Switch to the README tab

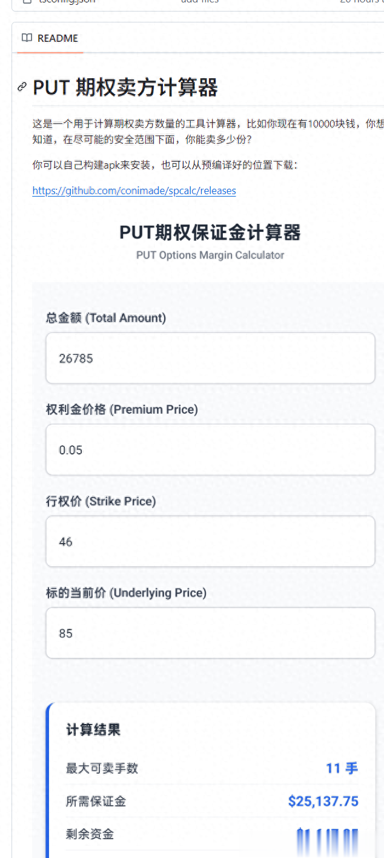click(x=50, y=38)
